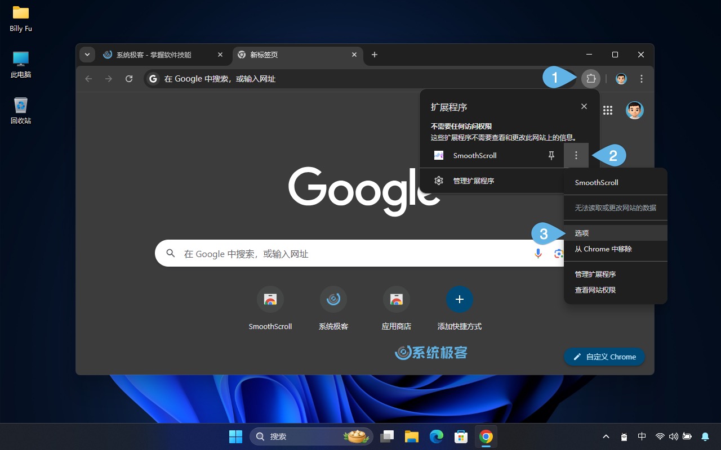Viewport: 721px width, 450px height.
Task: Switch to the 新标签页 tab
Action: click(297, 55)
